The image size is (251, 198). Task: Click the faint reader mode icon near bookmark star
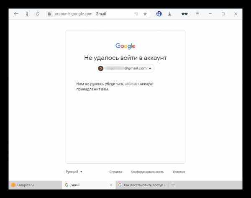coord(136,14)
